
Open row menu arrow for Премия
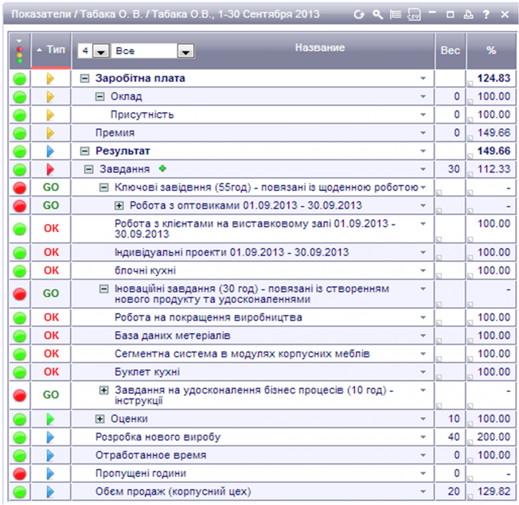423,133
